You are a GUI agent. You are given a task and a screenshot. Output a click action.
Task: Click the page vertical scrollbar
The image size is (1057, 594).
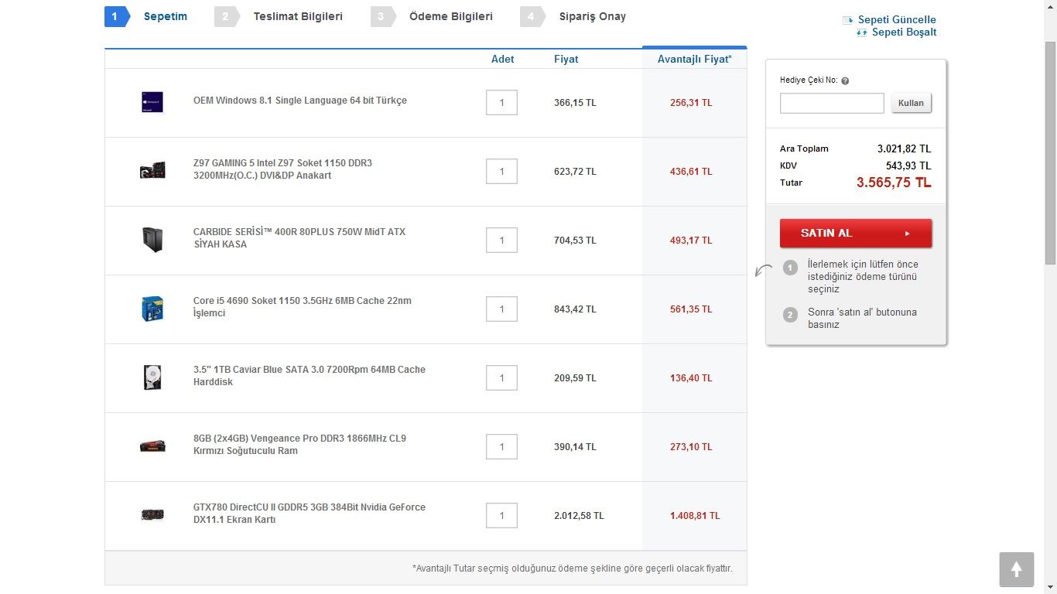pos(1050,155)
